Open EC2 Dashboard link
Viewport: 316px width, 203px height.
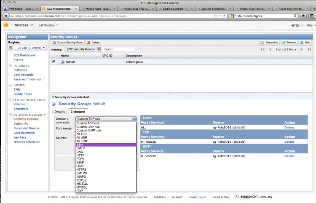24,55
